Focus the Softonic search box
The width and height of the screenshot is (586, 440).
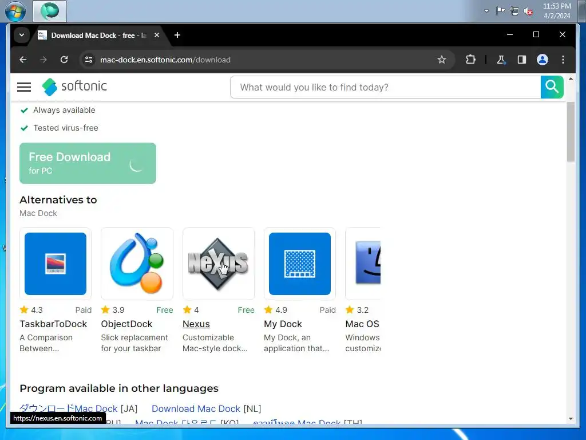tap(385, 87)
